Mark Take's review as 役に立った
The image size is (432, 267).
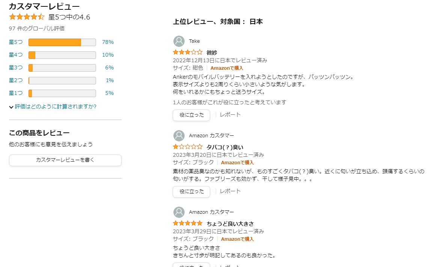pos(191,115)
